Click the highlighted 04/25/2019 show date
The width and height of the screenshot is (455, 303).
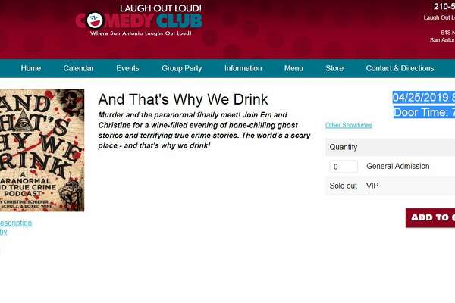tap(424, 97)
